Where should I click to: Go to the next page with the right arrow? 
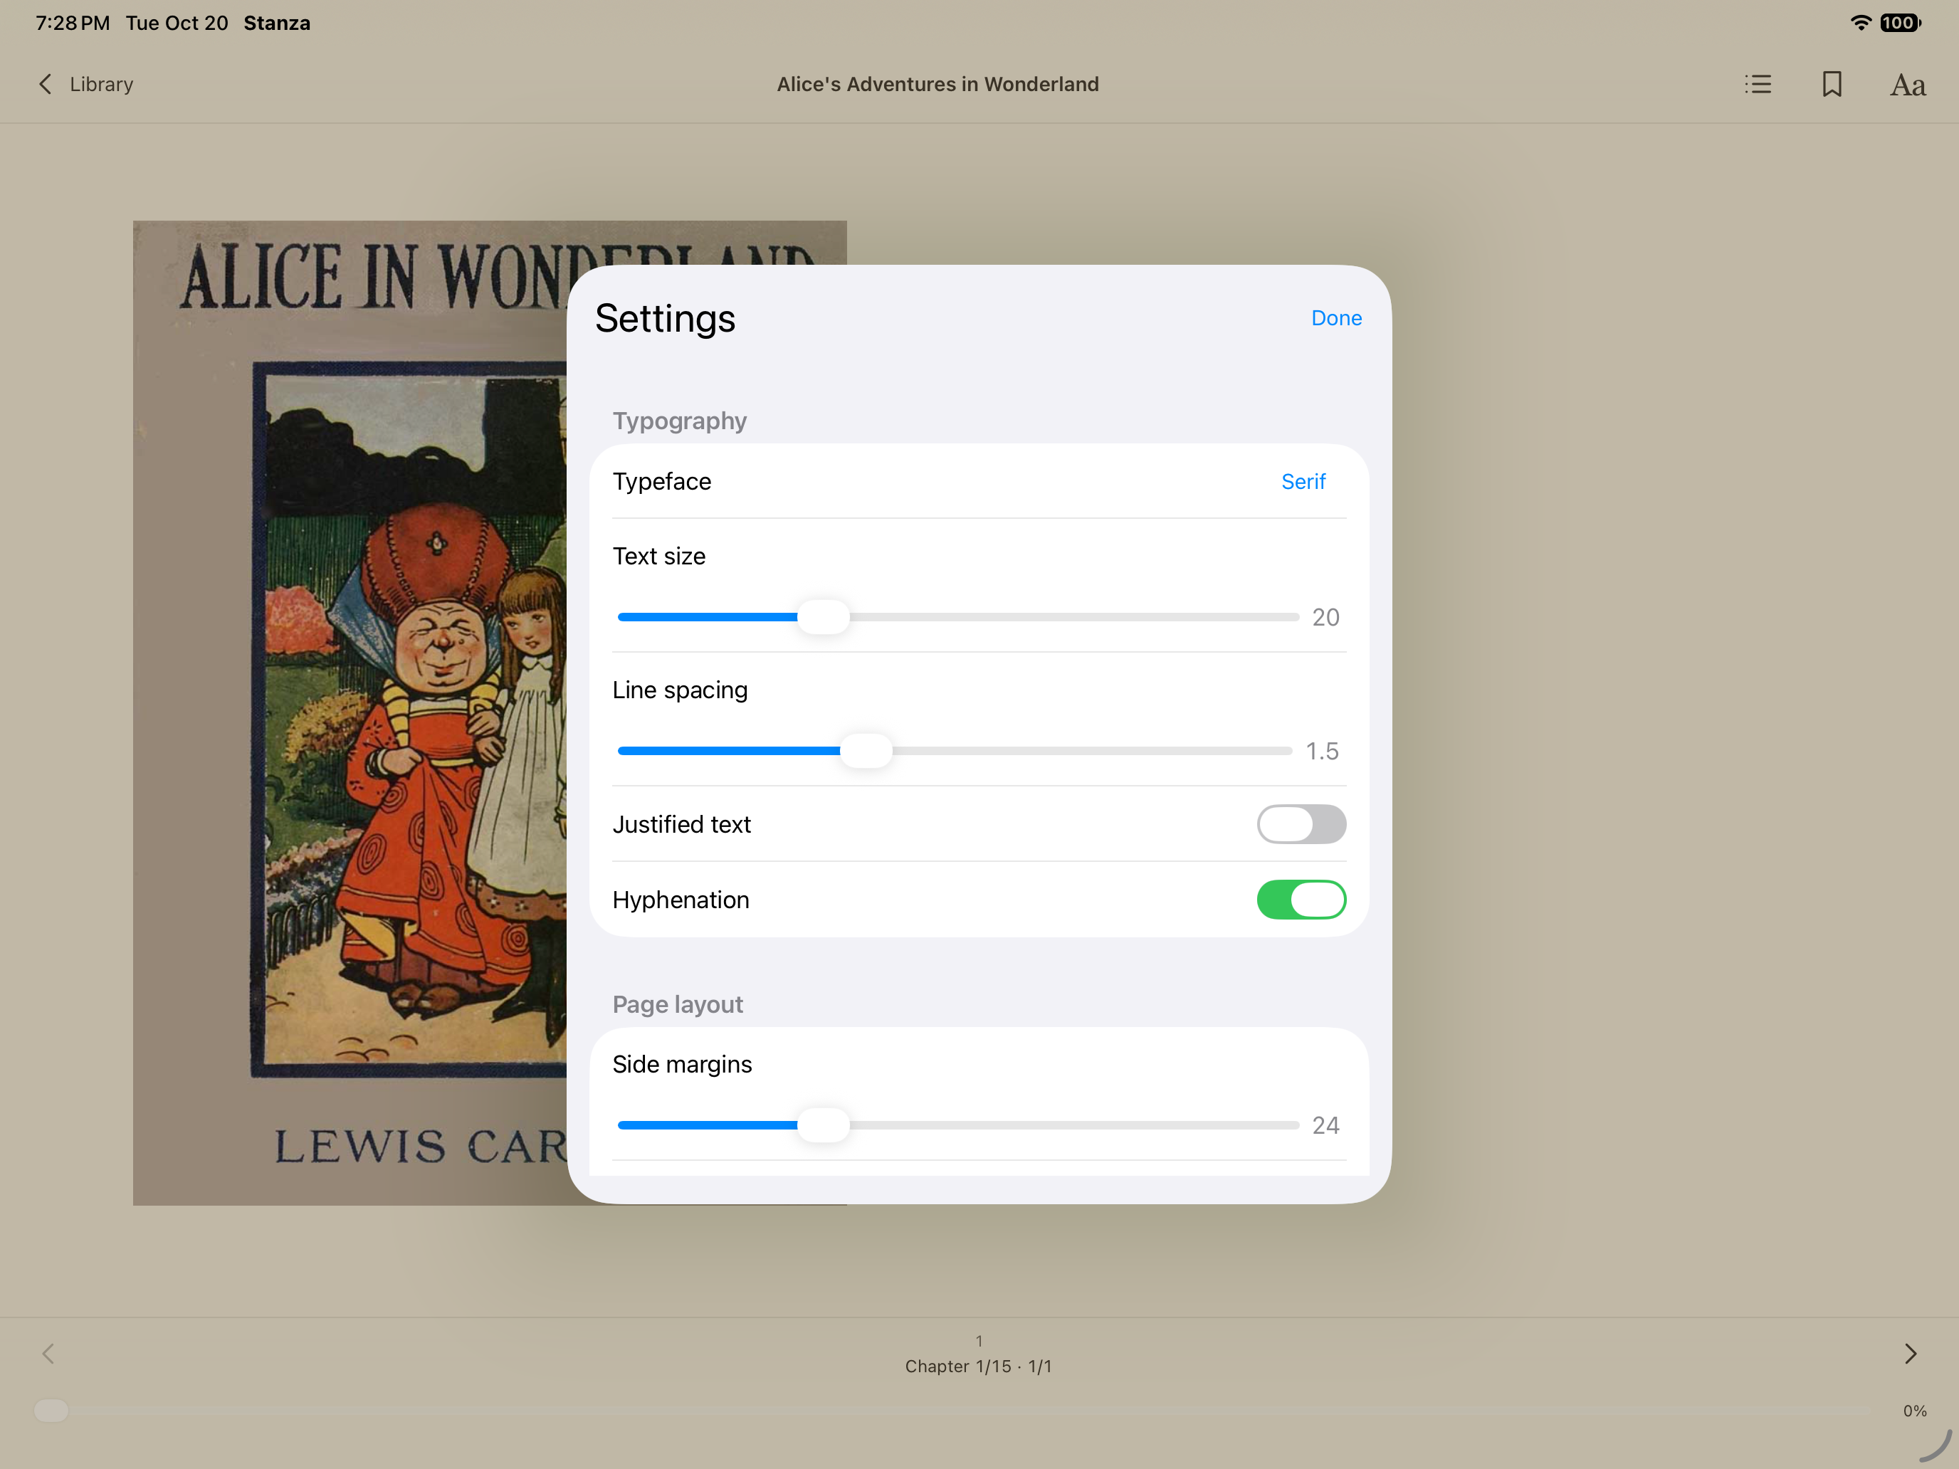(1911, 1353)
